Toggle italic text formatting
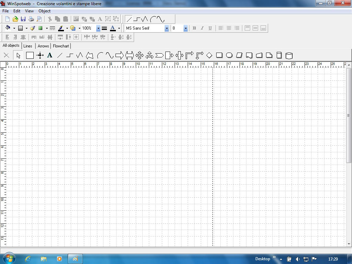Viewport: 352px width, 264px height. 202,28
